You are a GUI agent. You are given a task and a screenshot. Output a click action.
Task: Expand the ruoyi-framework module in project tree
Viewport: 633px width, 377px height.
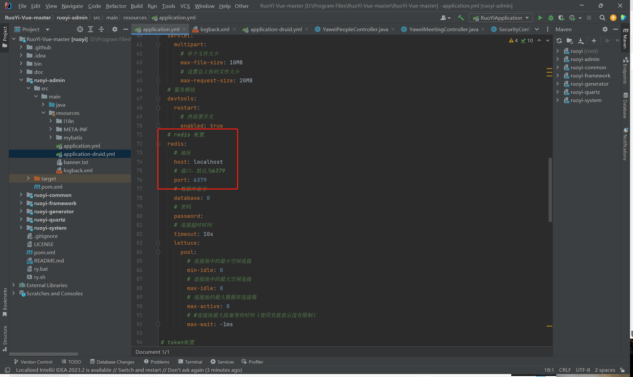[x=21, y=203]
